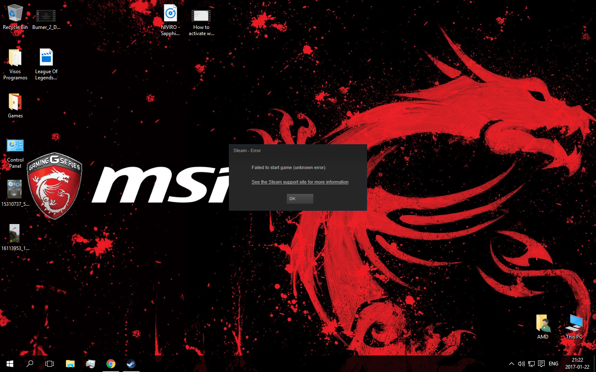This screenshot has height=372, width=596.
Task: Open the pinned monitor app beside File Explorer
Action: (x=91, y=364)
